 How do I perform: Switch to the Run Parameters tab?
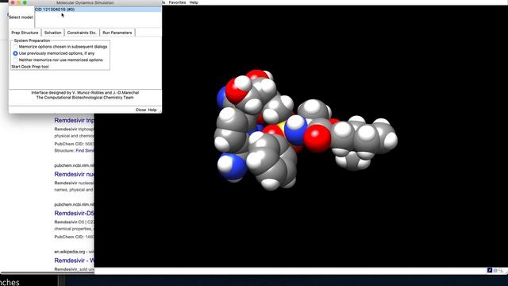117,33
